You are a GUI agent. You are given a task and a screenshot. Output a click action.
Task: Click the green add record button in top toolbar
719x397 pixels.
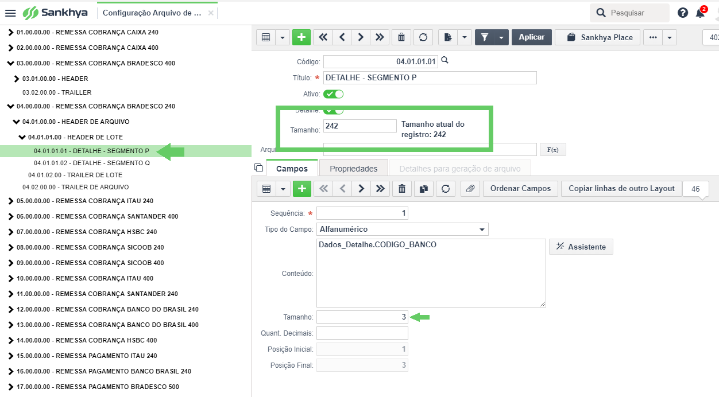point(301,37)
